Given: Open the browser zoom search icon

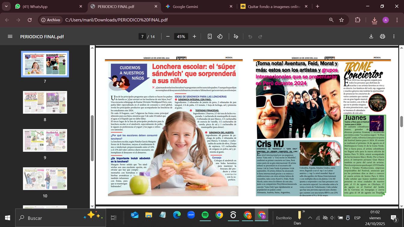Looking at the screenshot, I should 331,20.
